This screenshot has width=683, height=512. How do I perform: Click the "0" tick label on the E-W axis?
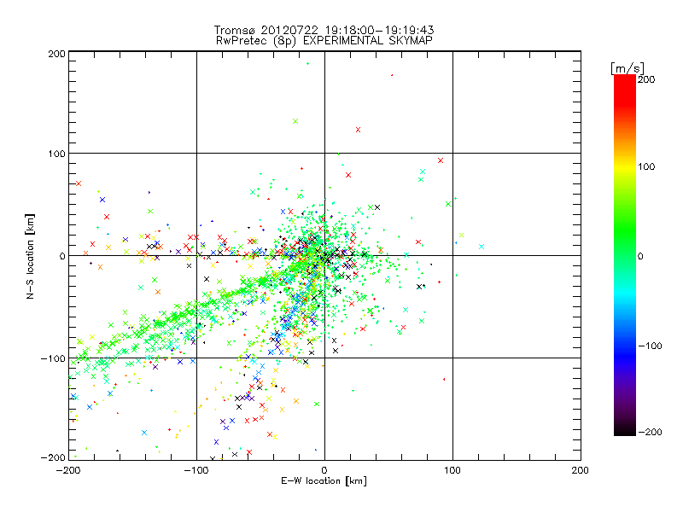tap(324, 470)
